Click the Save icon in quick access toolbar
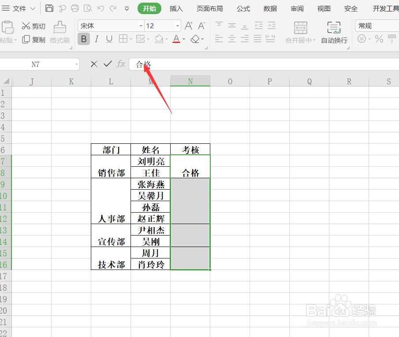Image resolution: width=399 pixels, height=337 pixels. (49, 8)
